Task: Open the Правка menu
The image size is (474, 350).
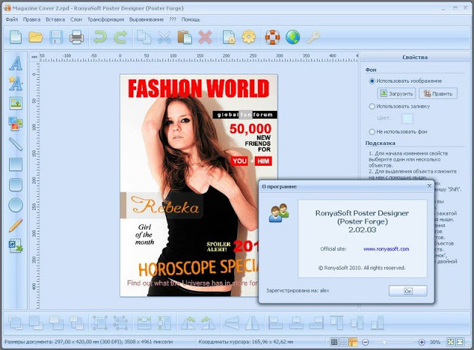Action: pos(31,19)
